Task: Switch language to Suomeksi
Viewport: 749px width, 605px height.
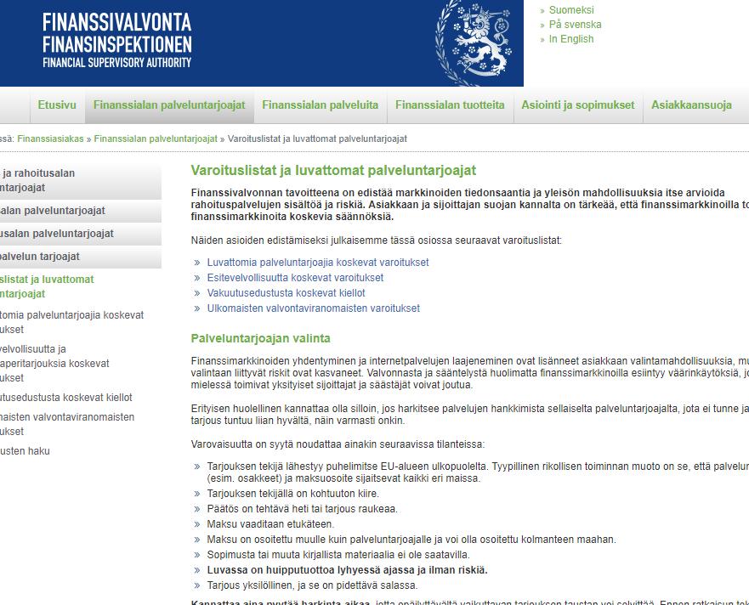Action: click(571, 10)
